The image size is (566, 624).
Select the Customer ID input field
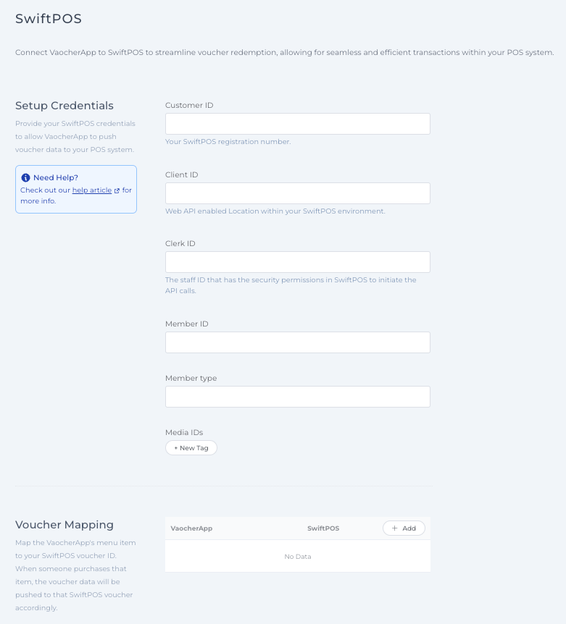click(x=297, y=123)
